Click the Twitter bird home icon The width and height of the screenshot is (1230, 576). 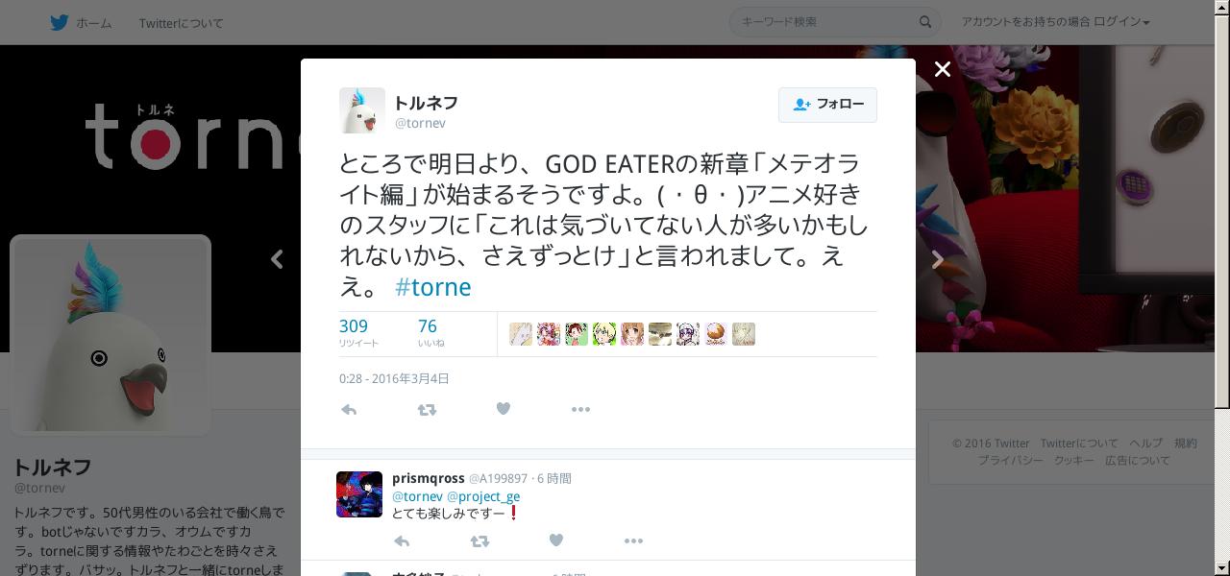(60, 22)
